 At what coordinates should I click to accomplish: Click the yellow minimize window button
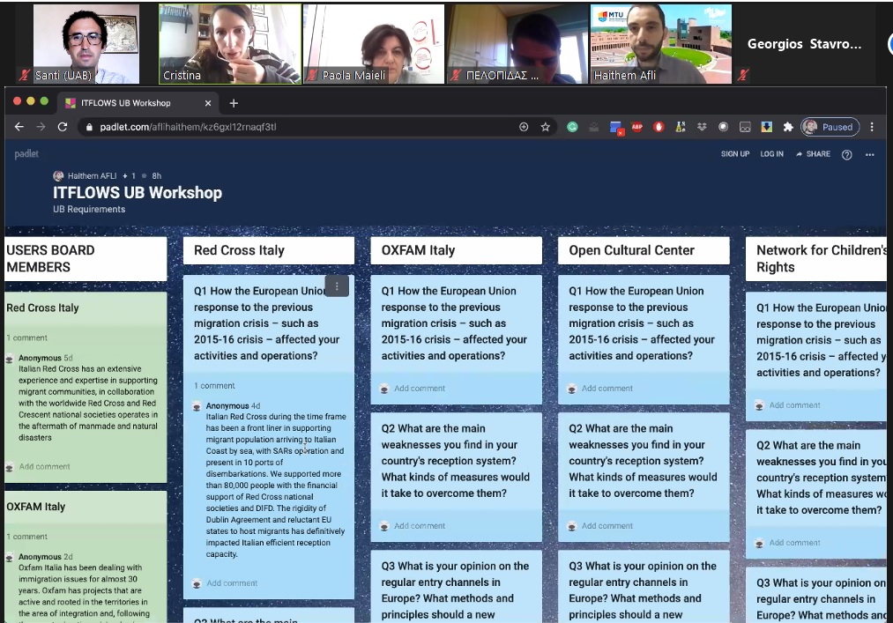pos(31,101)
